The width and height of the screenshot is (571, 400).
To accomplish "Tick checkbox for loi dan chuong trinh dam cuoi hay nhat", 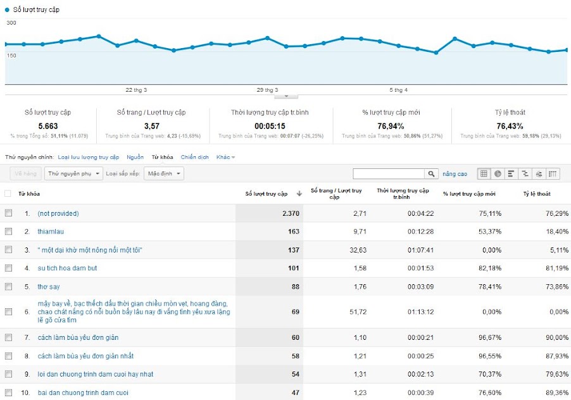I will click(x=8, y=374).
